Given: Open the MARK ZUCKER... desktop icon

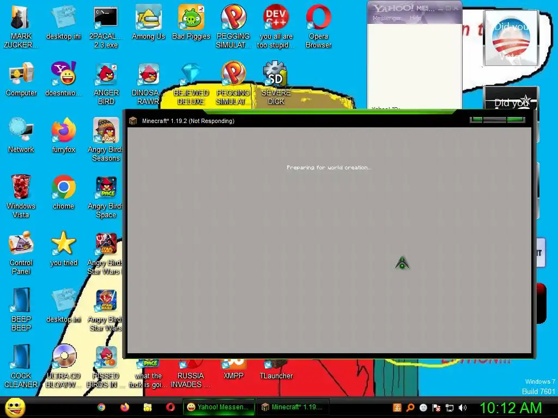Looking at the screenshot, I should point(21,27).
